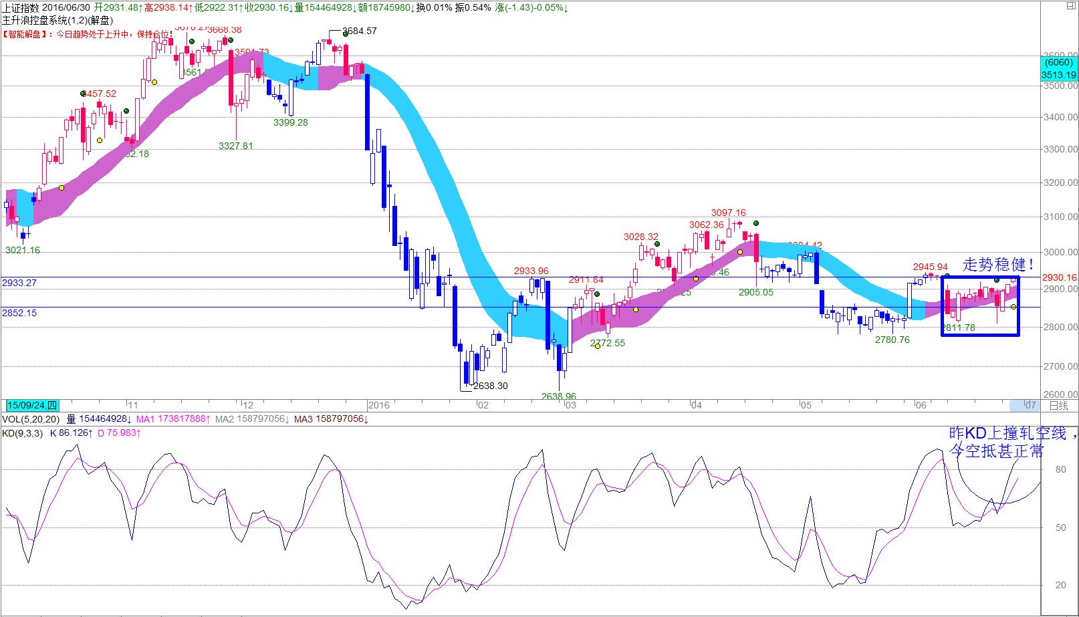Viewport: 1079px width, 617px height.
Task: Select the VOL(5,20,20) indicator label
Action: point(31,419)
